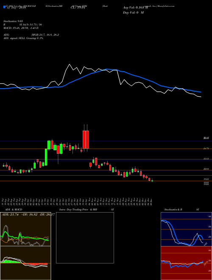212x280 pixels.
Task: Click the 'SI 14/3: 51.75 / 56' reading
Action: 30,25
